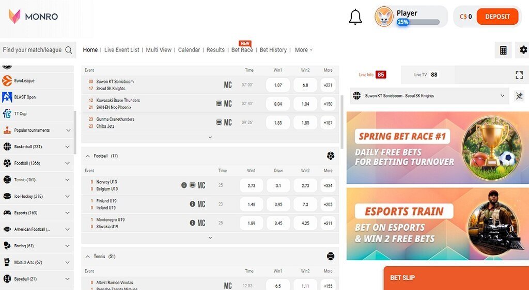Image resolution: width=529 pixels, height=290 pixels.
Task: Open the settings gear icon
Action: (523, 50)
